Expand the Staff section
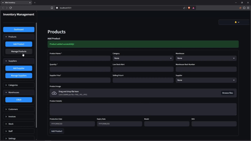Screen dimensions: 251x141 (19, 131)
